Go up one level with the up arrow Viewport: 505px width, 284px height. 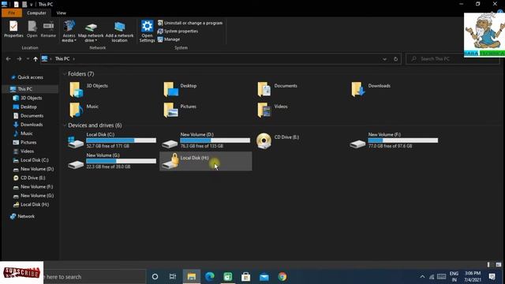pos(36,59)
